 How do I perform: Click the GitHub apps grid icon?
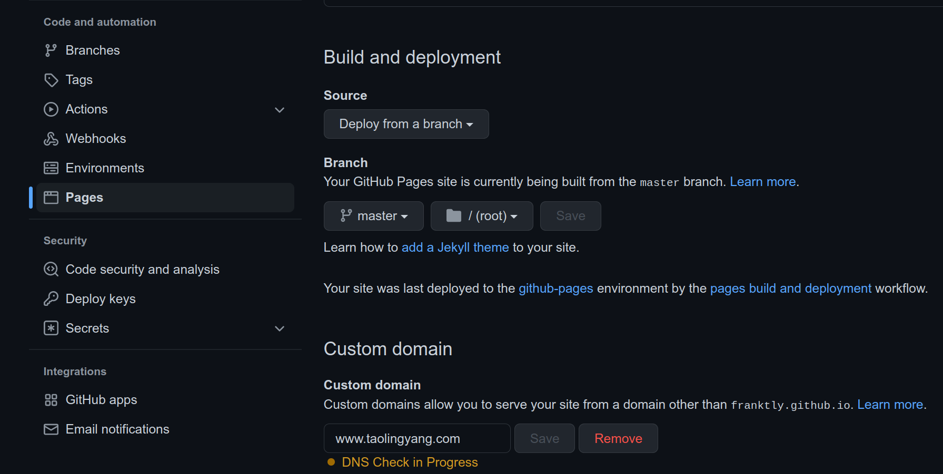51,400
